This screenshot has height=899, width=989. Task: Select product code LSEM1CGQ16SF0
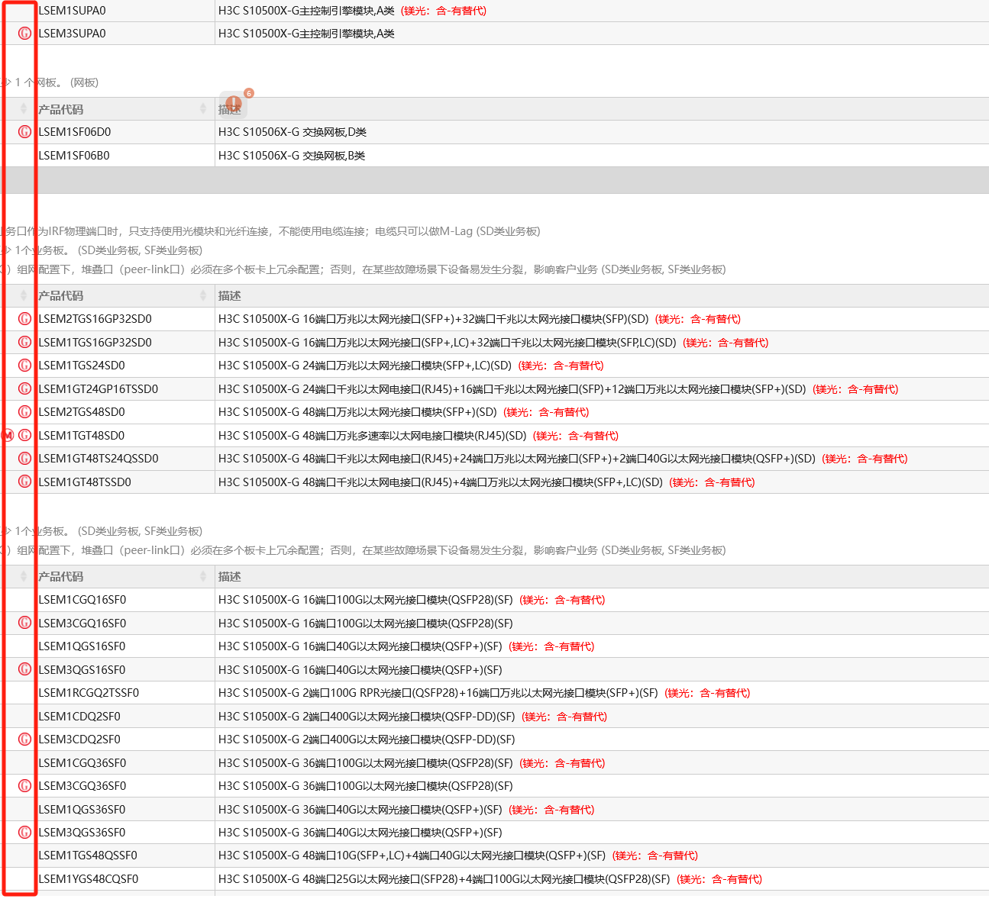[82, 600]
